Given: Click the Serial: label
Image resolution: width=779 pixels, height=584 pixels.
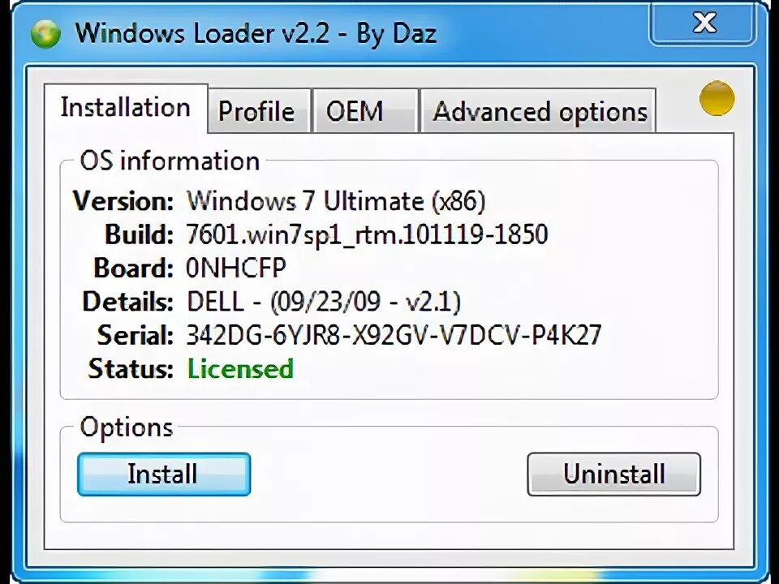Looking at the screenshot, I should coord(136,335).
